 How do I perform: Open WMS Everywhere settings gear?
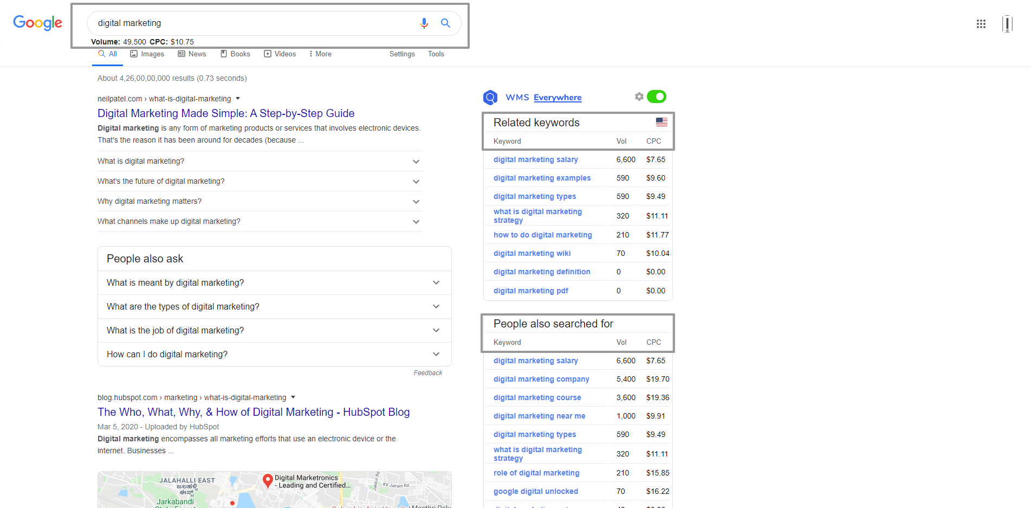click(x=639, y=97)
